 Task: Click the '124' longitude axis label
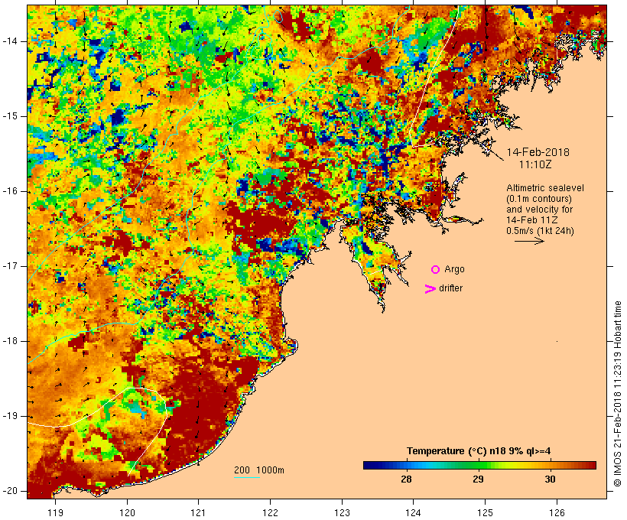pos(414,512)
